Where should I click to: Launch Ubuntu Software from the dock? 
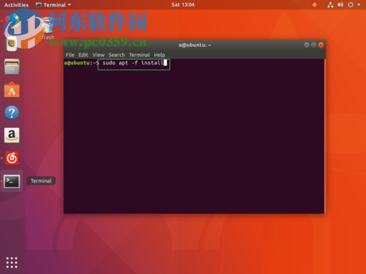tap(12, 90)
